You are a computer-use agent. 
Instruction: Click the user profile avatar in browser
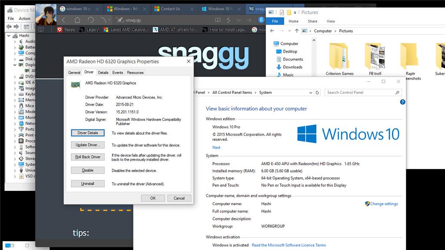click(46, 15)
